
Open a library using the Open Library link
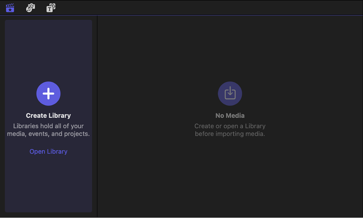[x=48, y=152]
